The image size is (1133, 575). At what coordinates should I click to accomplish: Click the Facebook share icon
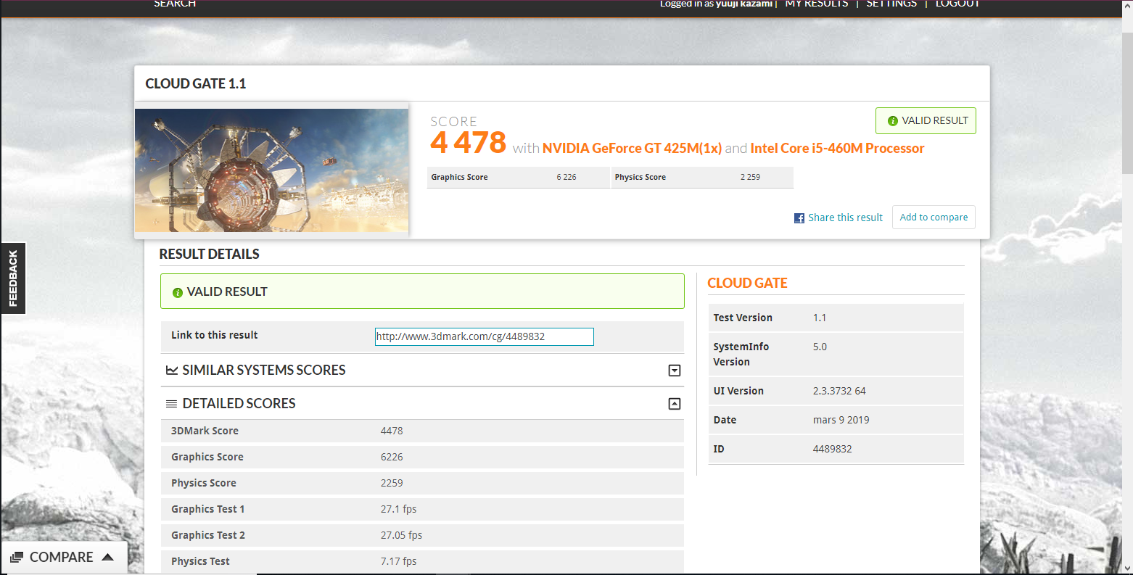799,218
